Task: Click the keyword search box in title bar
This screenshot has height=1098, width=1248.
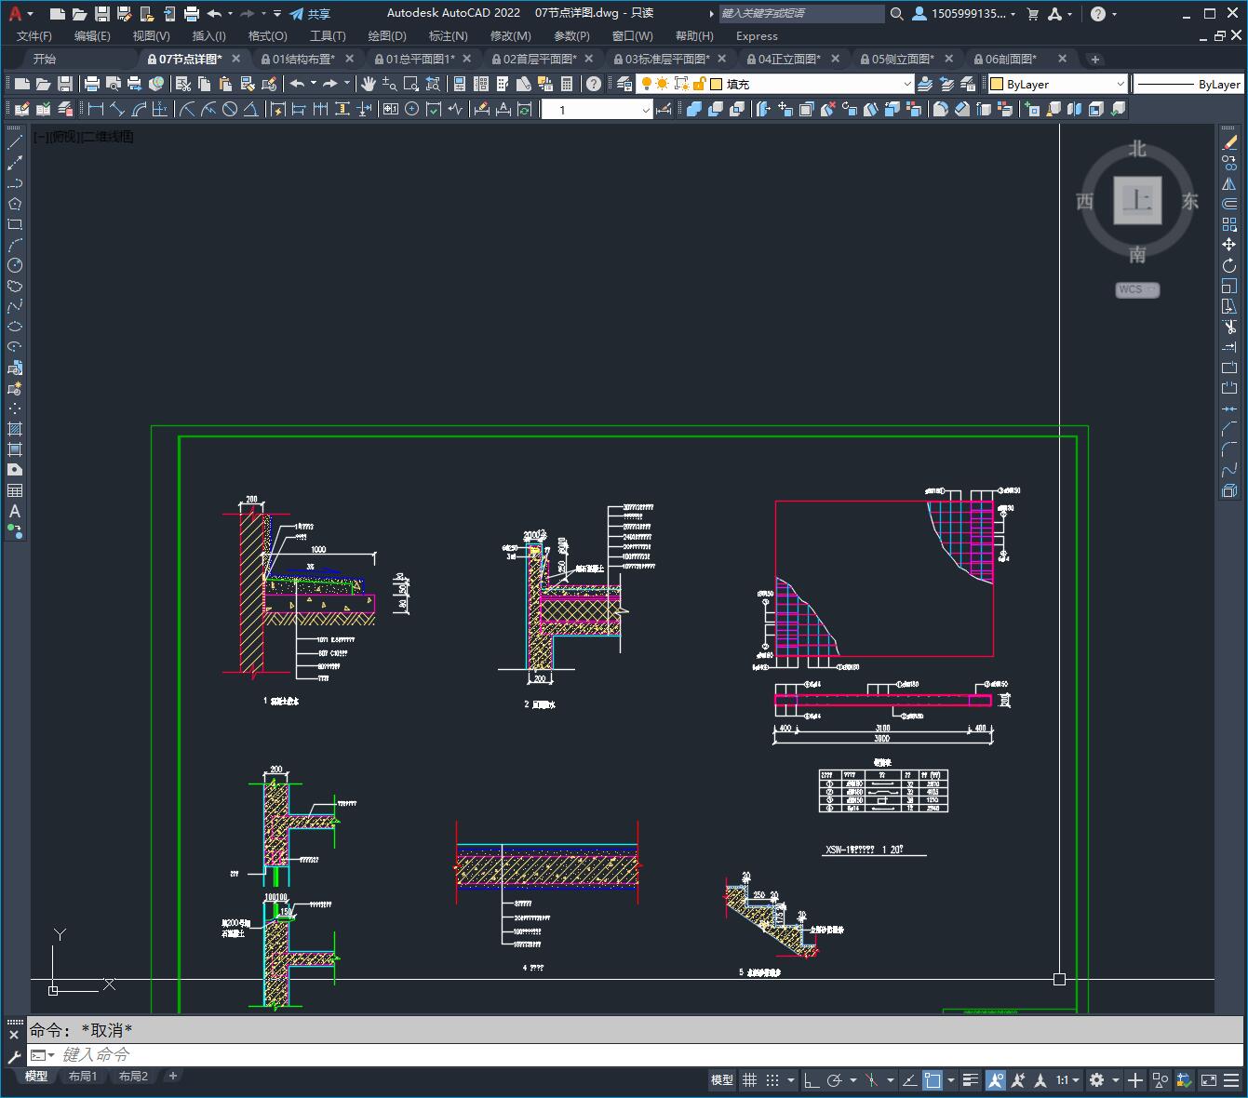Action: click(x=801, y=14)
